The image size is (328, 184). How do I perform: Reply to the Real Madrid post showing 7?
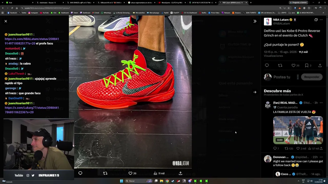pyautogui.click(x=276, y=148)
